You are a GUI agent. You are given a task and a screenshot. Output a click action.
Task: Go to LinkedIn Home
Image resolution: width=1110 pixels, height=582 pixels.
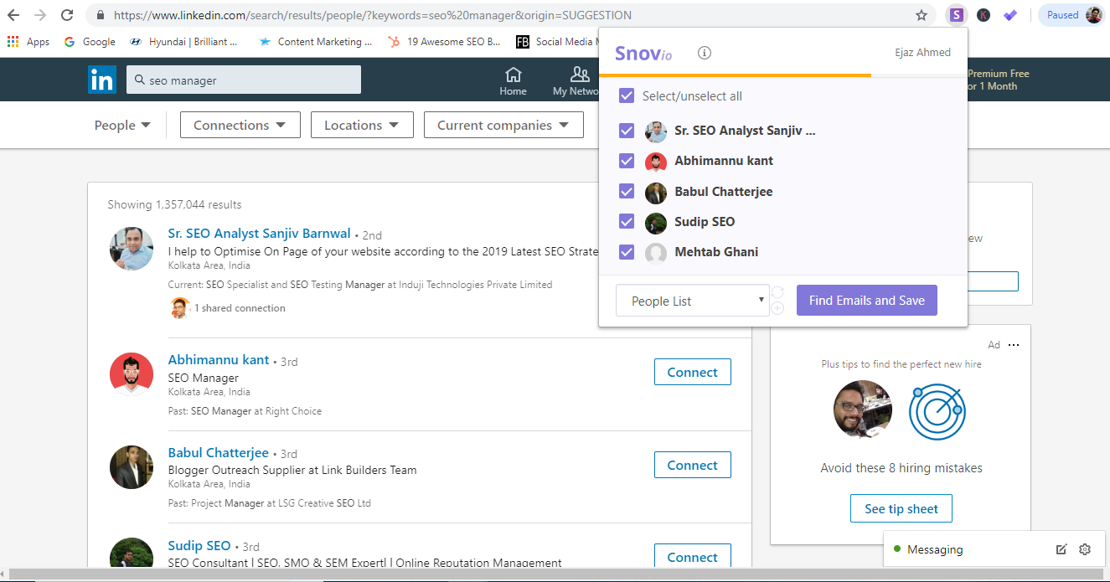513,81
